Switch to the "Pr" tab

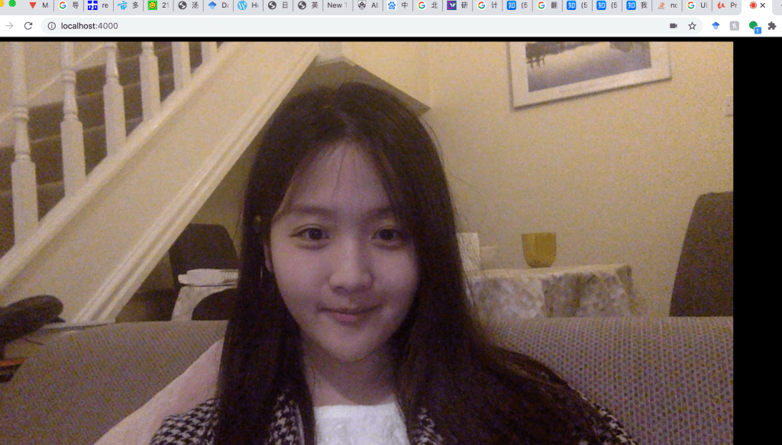pos(726,5)
